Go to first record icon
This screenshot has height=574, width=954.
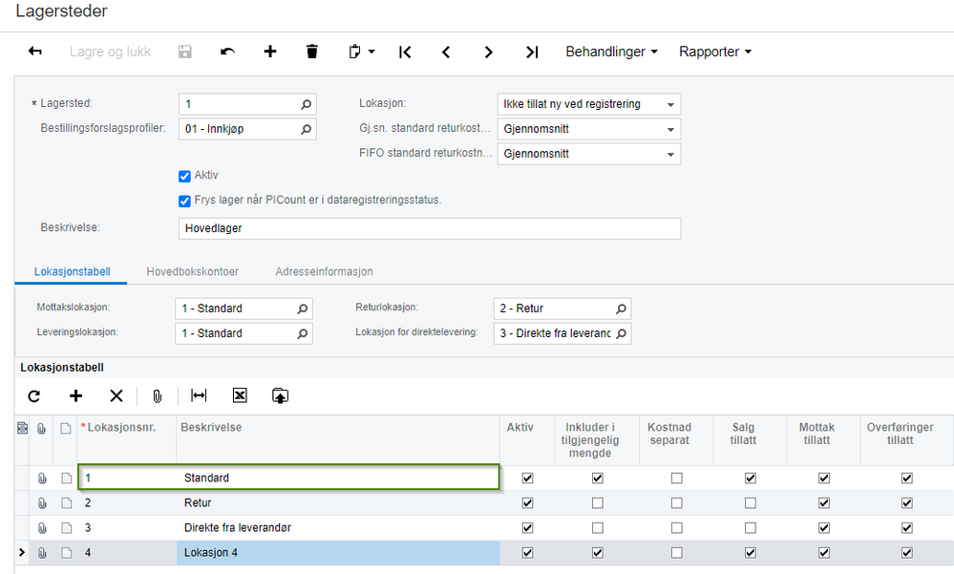click(405, 52)
